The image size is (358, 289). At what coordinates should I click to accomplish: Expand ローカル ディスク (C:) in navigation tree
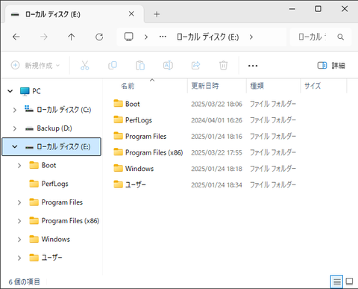click(15, 110)
